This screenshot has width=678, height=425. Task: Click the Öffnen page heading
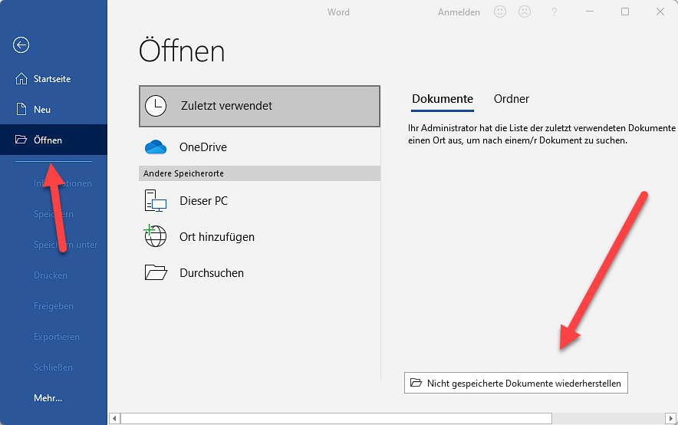coord(182,51)
